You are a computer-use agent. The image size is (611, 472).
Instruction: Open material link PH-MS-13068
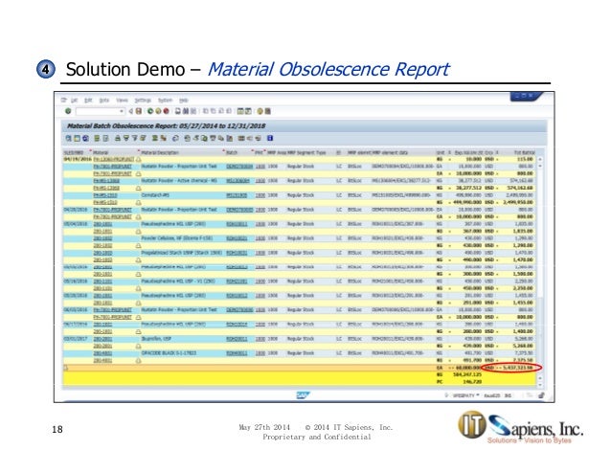pos(106,181)
